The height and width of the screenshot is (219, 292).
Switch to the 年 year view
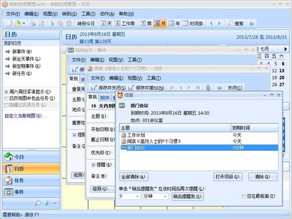(174, 24)
